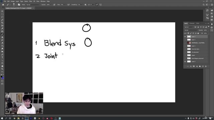Show the Override Colors layer
The image size is (214, 120).
pyautogui.click(x=185, y=49)
